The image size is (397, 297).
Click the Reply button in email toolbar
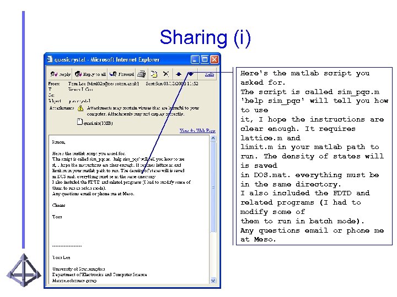[x=60, y=74]
